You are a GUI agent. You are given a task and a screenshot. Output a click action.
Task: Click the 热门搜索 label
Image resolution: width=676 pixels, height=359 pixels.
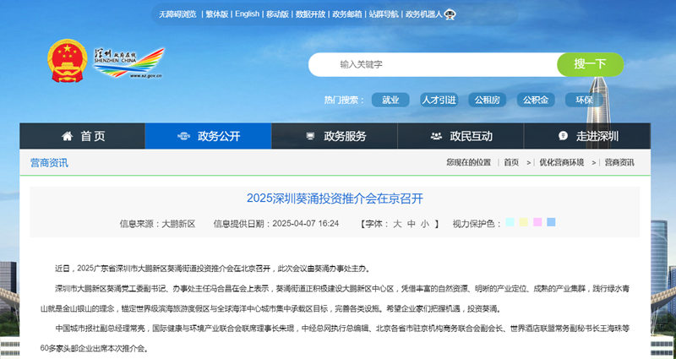pyautogui.click(x=344, y=100)
